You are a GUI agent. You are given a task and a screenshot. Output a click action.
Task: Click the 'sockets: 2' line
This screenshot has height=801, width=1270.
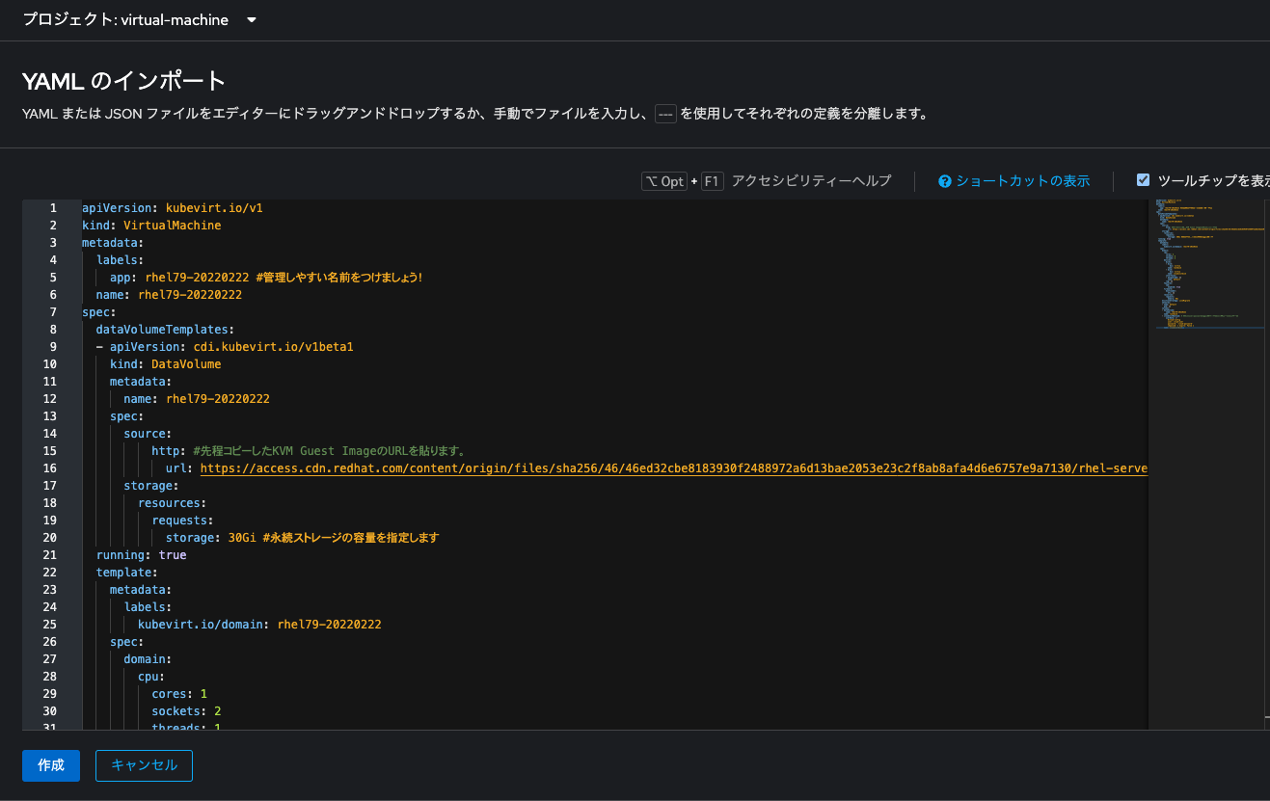[x=186, y=711]
